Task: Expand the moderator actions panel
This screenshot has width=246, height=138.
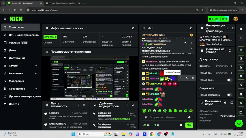Action: pos(133,105)
